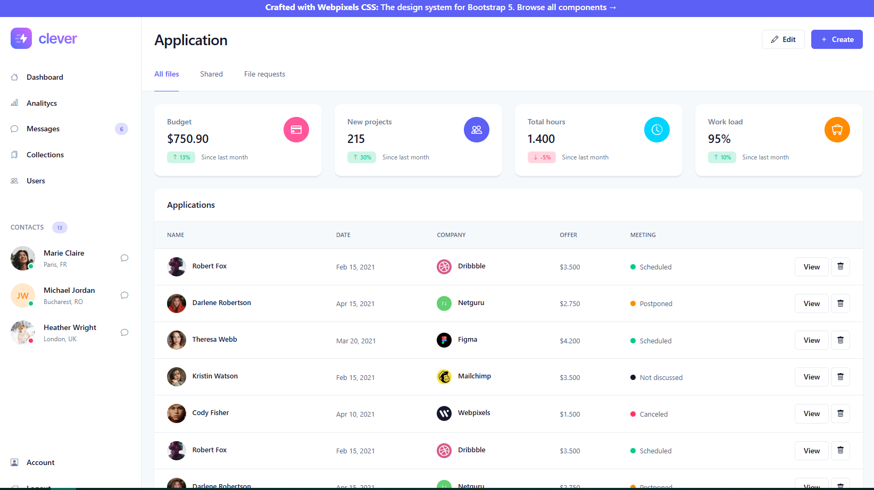The image size is (874, 490).
Task: Click message icon next to Michael Jordan
Action: tap(124, 295)
